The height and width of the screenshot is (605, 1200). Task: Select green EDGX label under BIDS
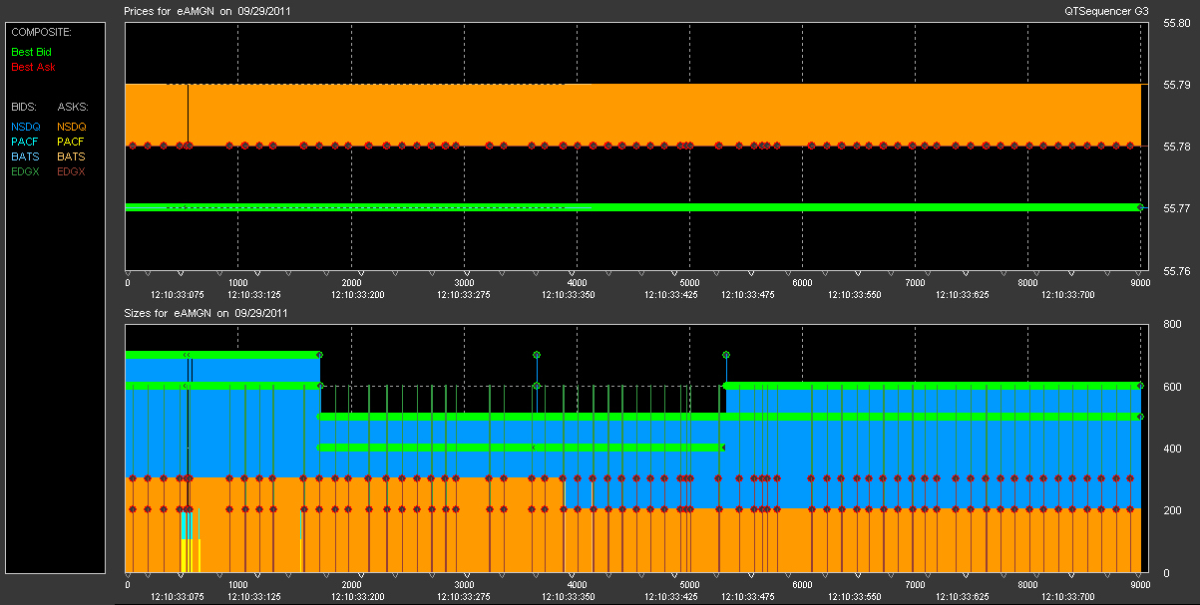pos(26,172)
